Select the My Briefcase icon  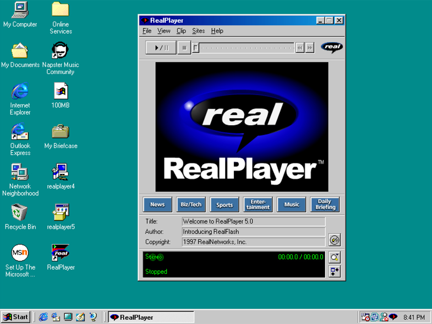coord(60,136)
